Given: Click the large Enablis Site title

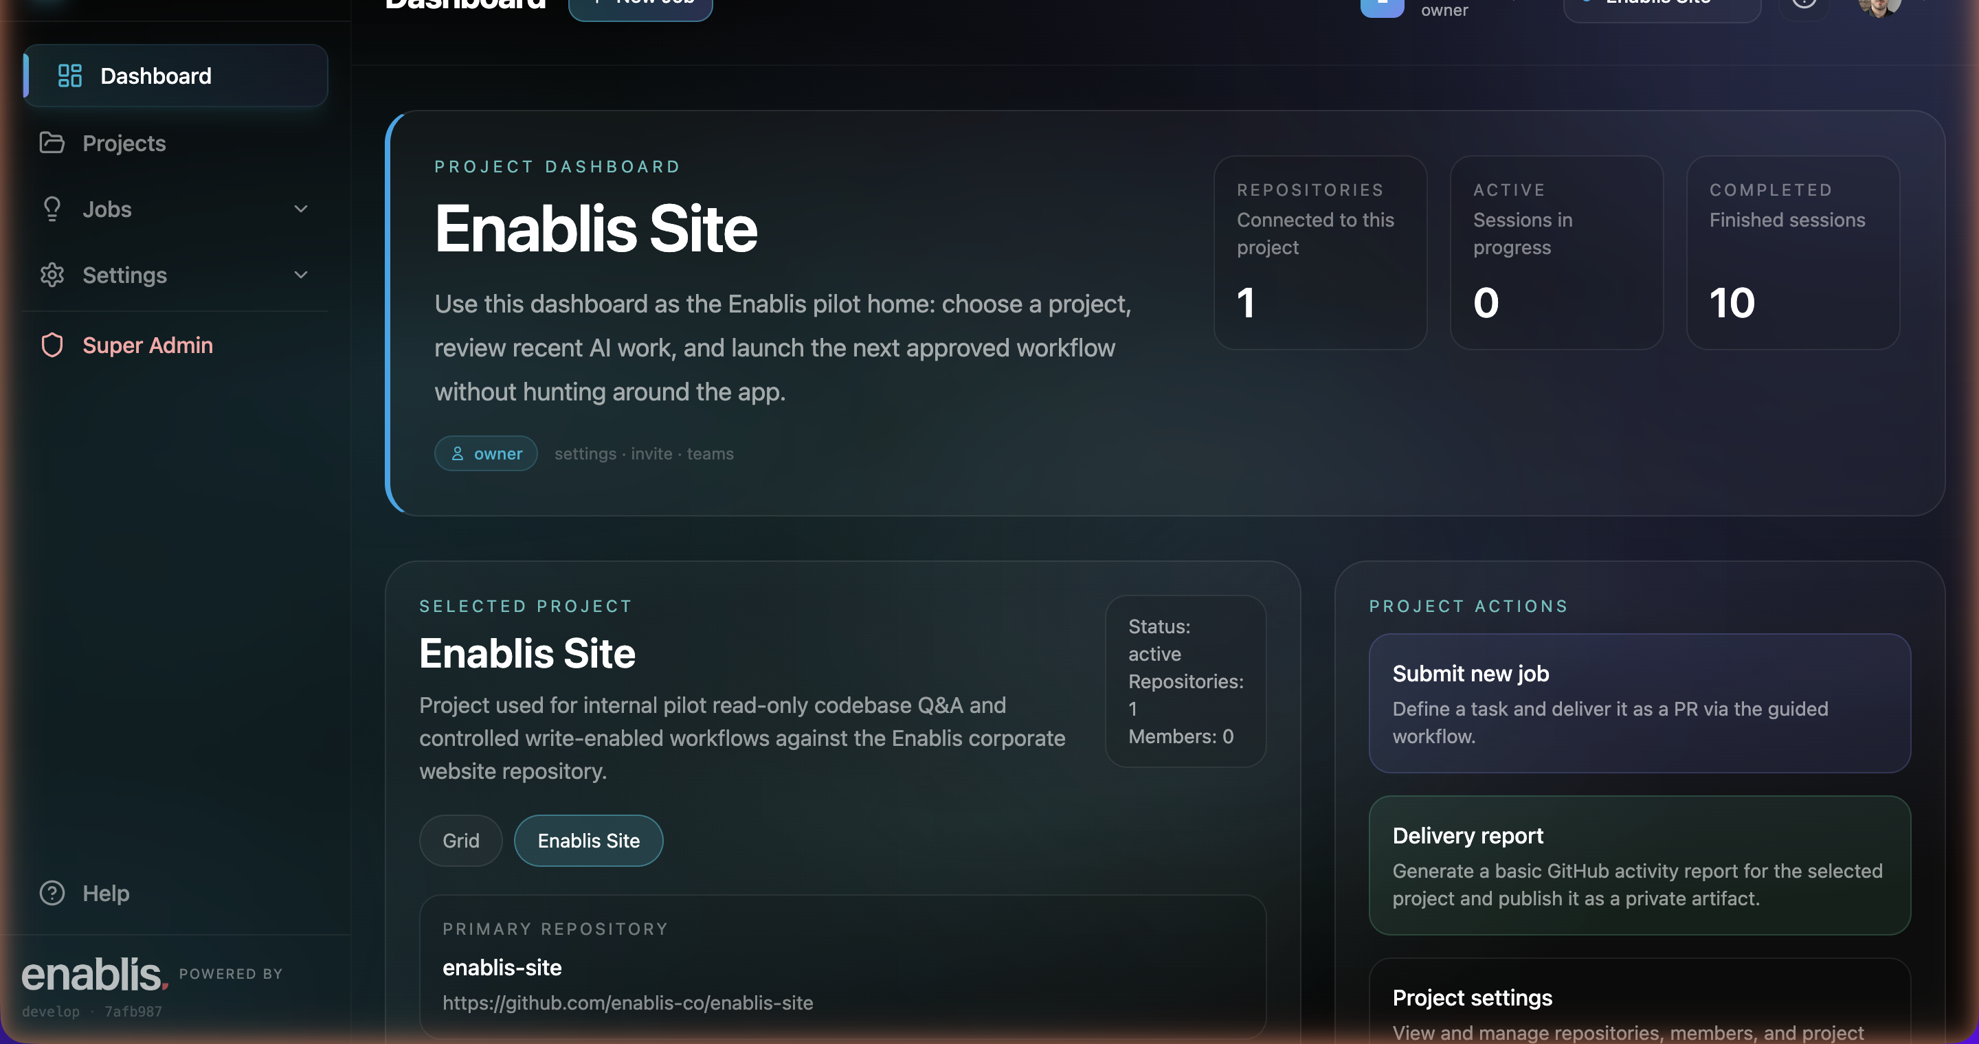Looking at the screenshot, I should tap(596, 229).
